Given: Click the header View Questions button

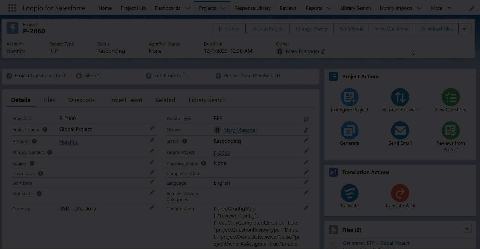Looking at the screenshot, I should click(x=391, y=29).
